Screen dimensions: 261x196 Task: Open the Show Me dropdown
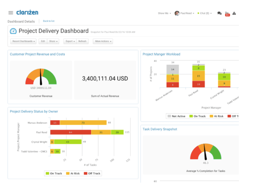[164, 13]
